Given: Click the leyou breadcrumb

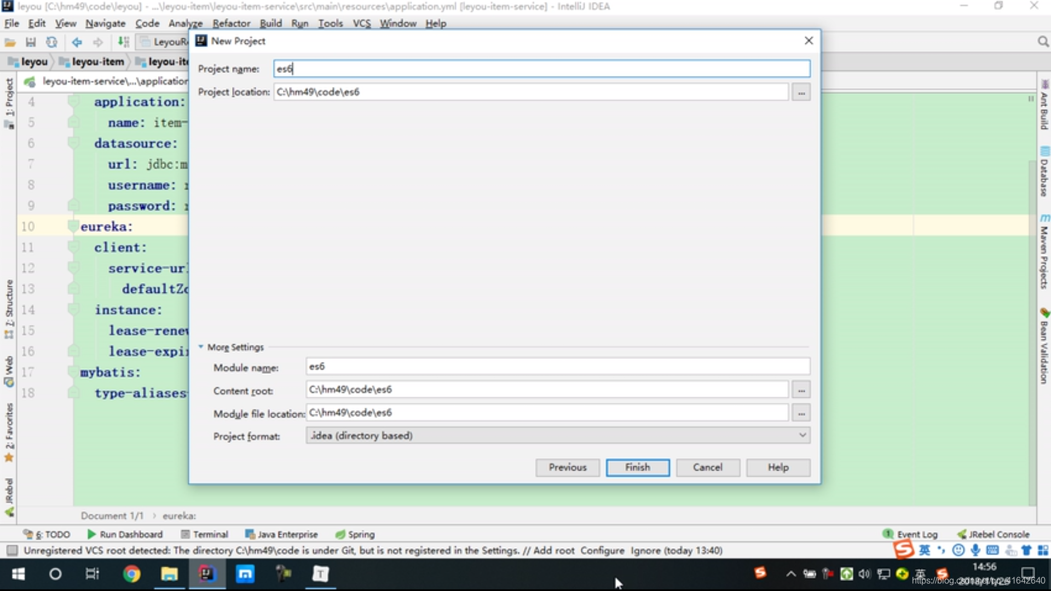Looking at the screenshot, I should tap(28, 62).
